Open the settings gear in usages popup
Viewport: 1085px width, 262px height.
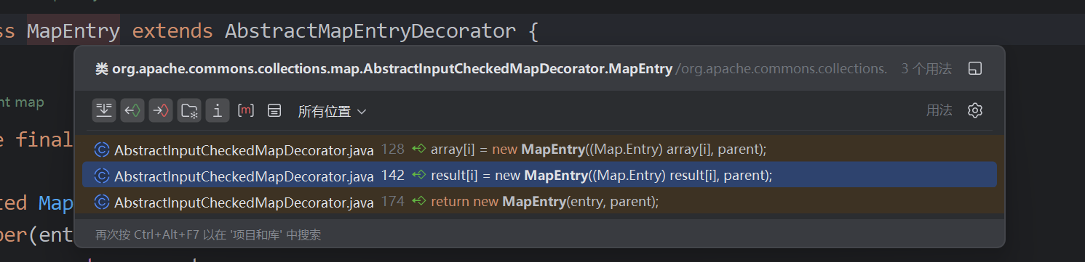coord(975,110)
